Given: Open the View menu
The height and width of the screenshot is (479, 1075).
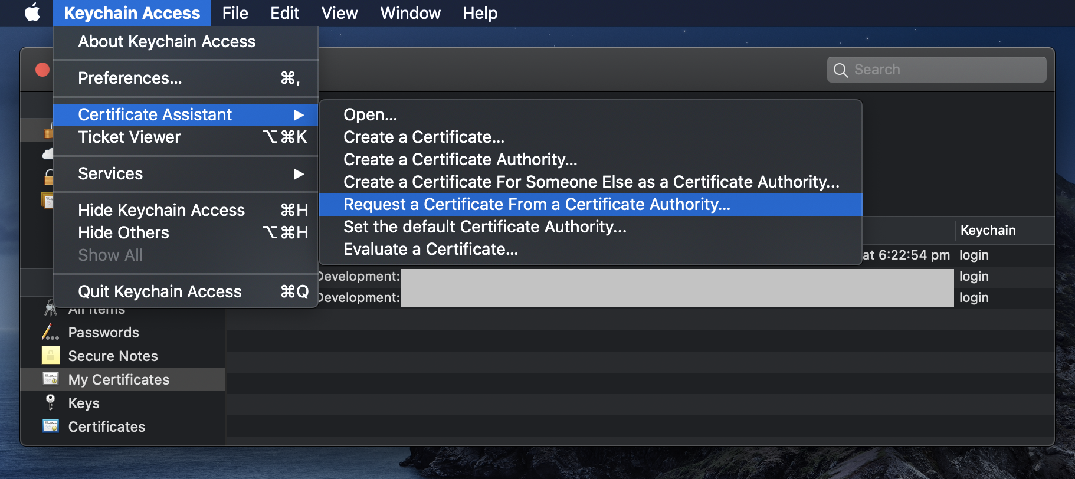Looking at the screenshot, I should [x=339, y=13].
